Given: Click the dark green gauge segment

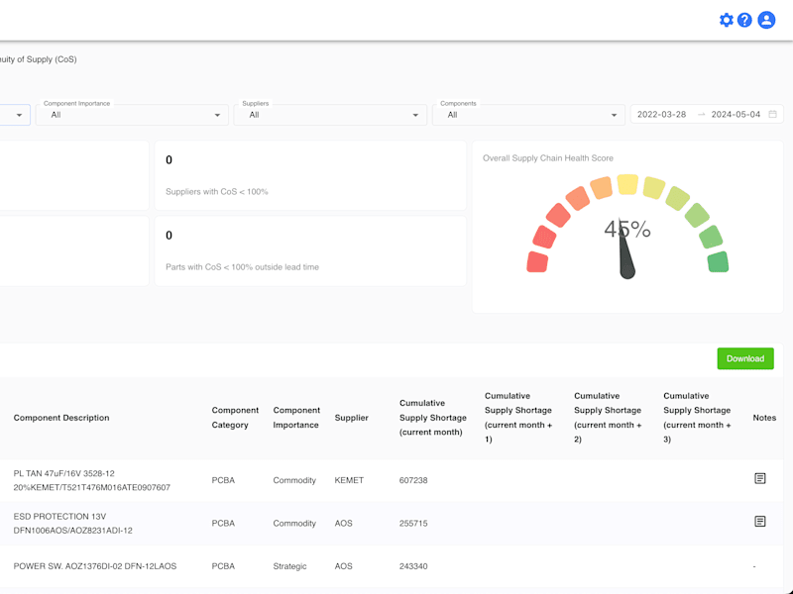Looking at the screenshot, I should 718,261.
